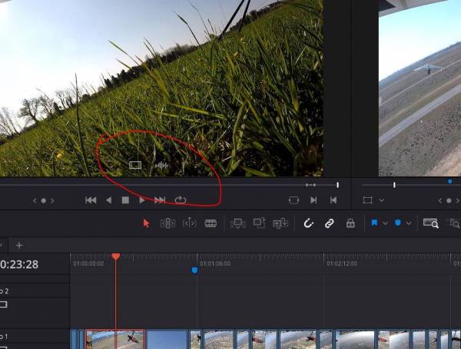The height and width of the screenshot is (349, 461).
Task: Open the marker color dropdown
Action: pyautogui.click(x=409, y=223)
